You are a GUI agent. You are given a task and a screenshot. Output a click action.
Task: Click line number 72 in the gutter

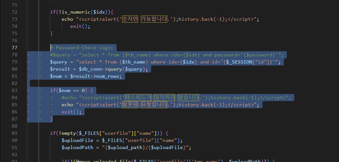14,12
